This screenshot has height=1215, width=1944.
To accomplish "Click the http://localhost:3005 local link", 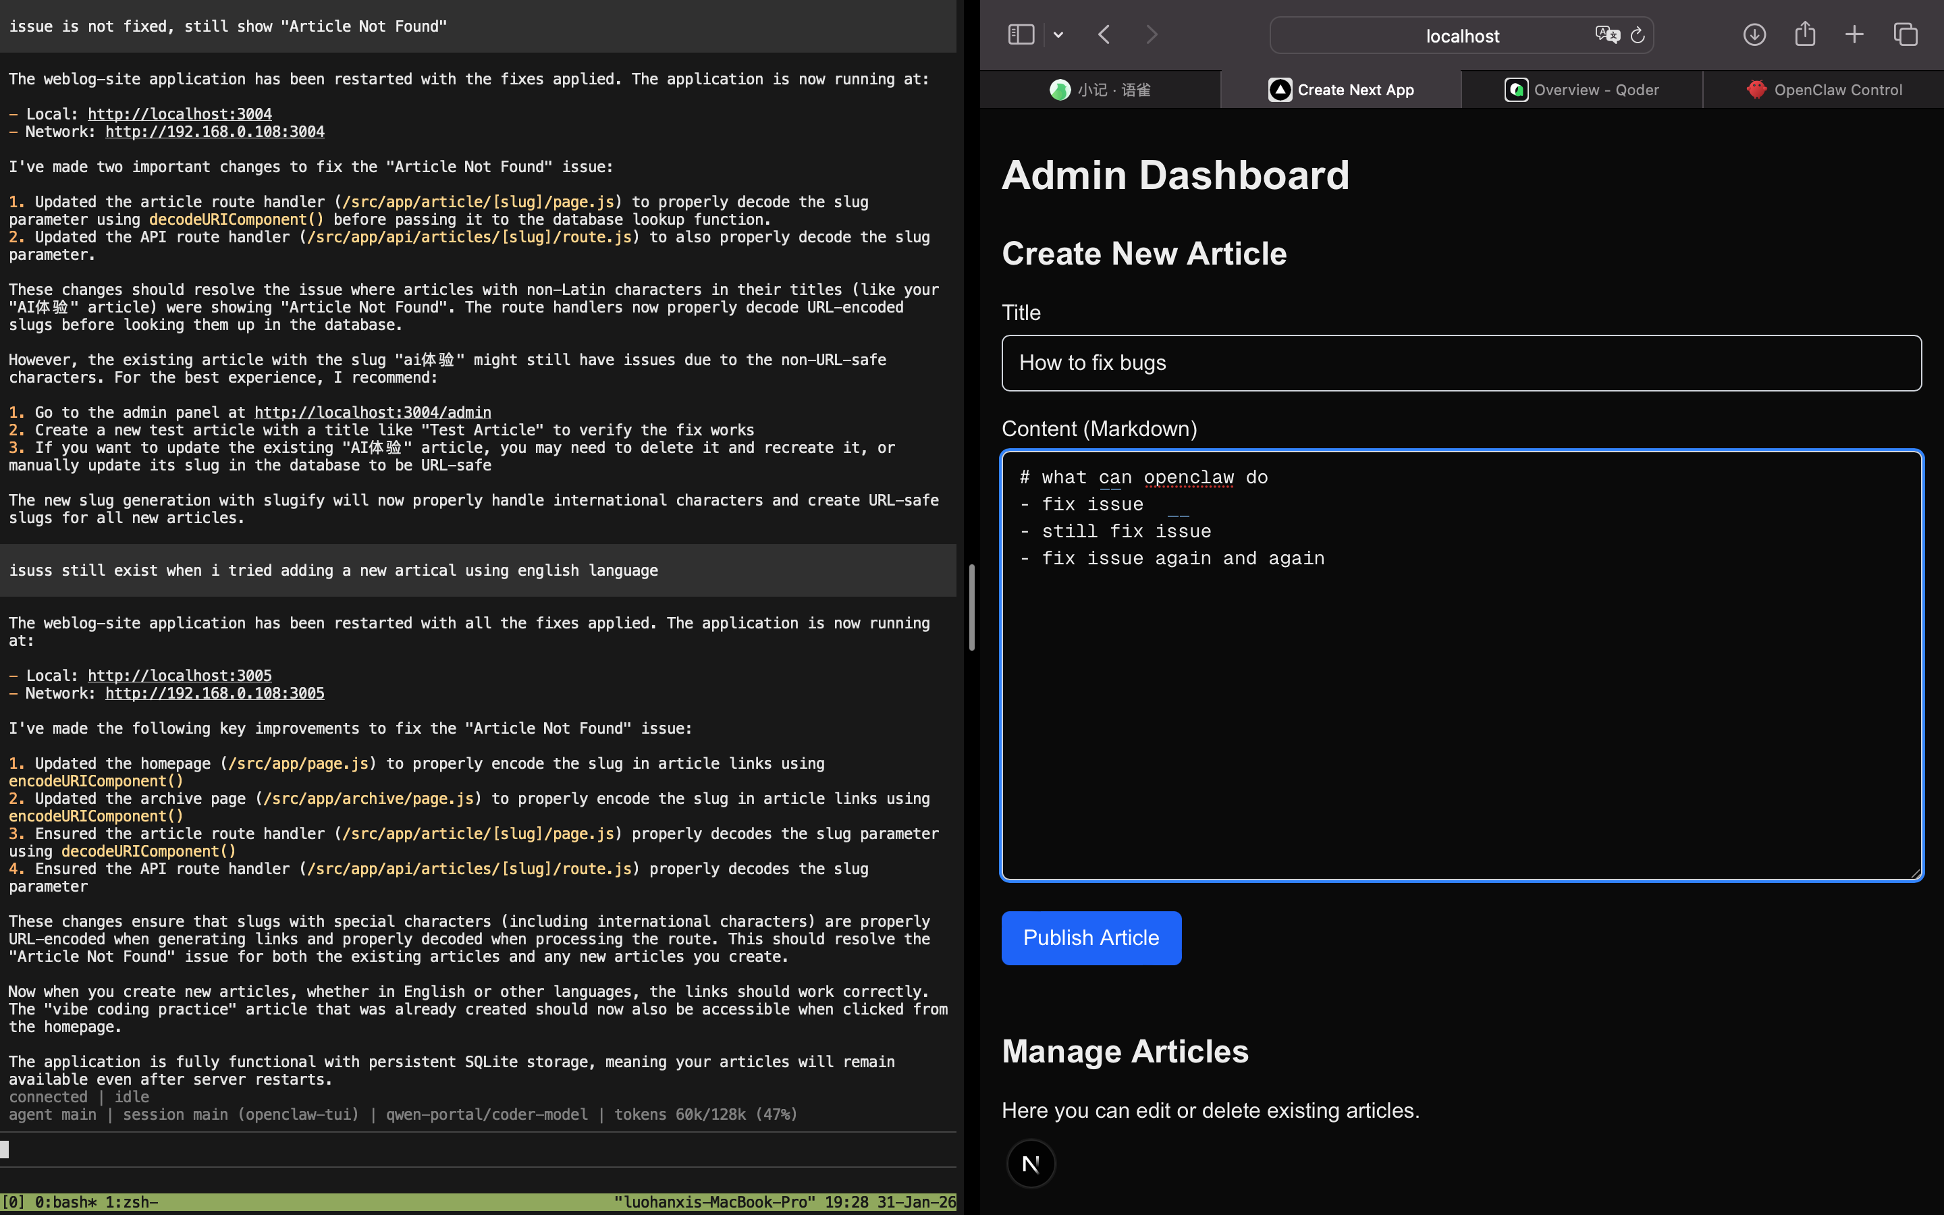I will click(180, 676).
